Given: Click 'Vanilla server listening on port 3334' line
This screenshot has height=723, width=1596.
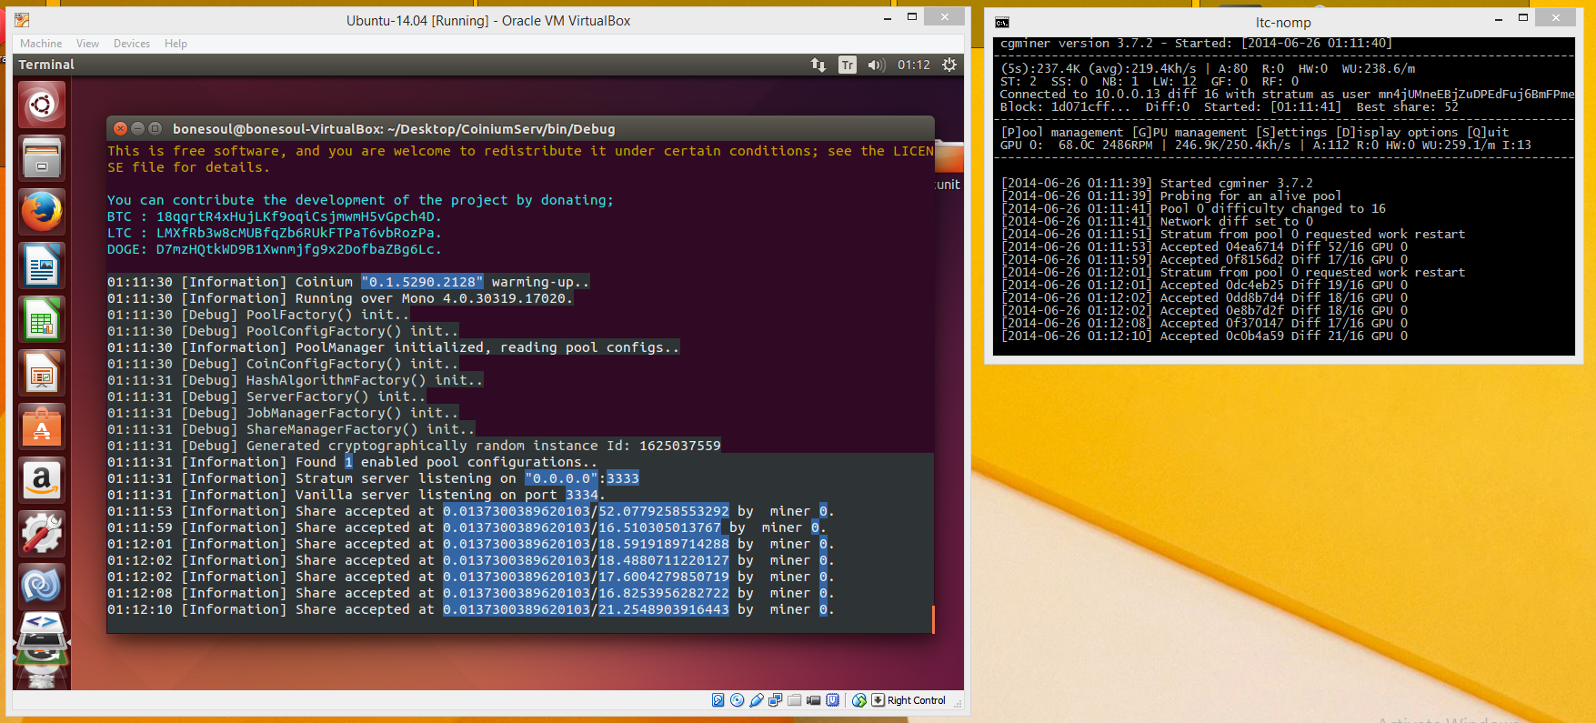Looking at the screenshot, I should point(355,495).
